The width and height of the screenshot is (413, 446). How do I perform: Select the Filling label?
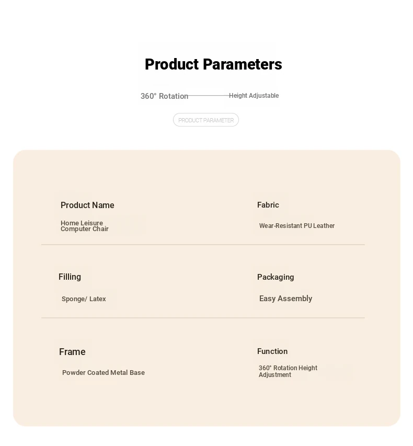[x=70, y=277]
